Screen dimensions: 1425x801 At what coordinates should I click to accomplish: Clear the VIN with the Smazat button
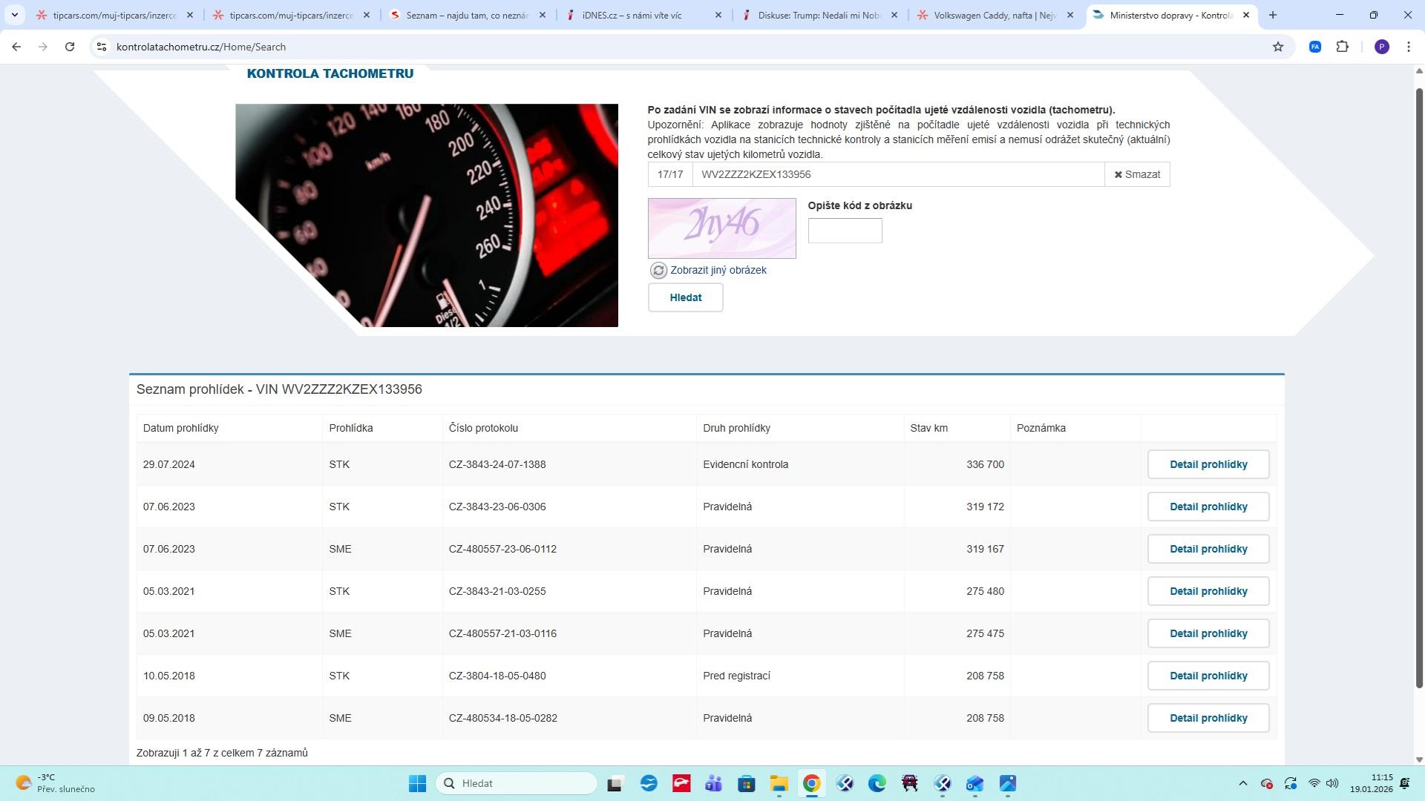pyautogui.click(x=1137, y=174)
